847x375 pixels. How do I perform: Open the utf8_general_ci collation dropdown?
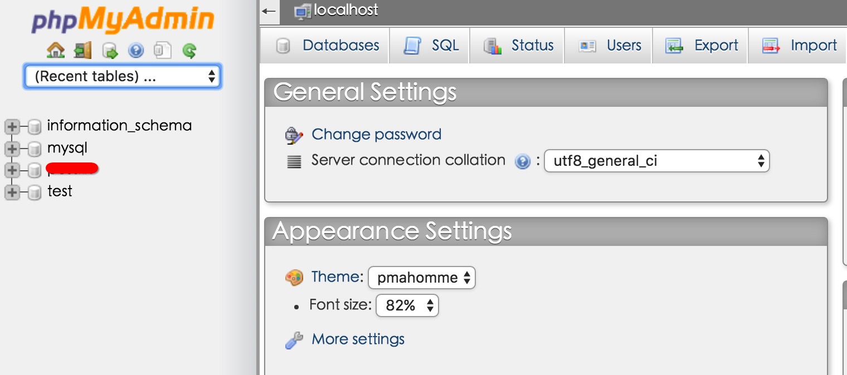pyautogui.click(x=656, y=161)
